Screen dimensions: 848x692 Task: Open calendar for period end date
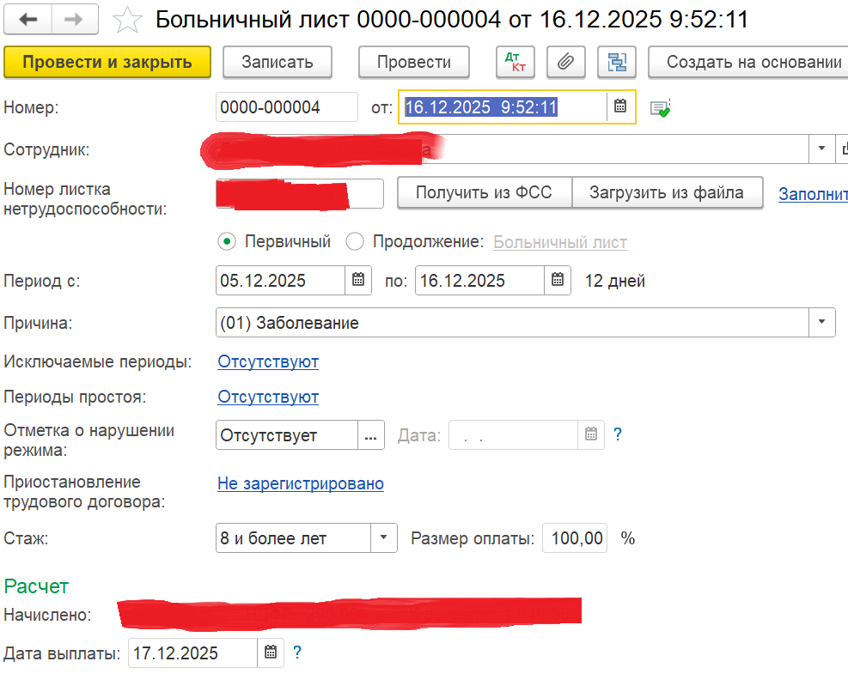[x=558, y=281]
